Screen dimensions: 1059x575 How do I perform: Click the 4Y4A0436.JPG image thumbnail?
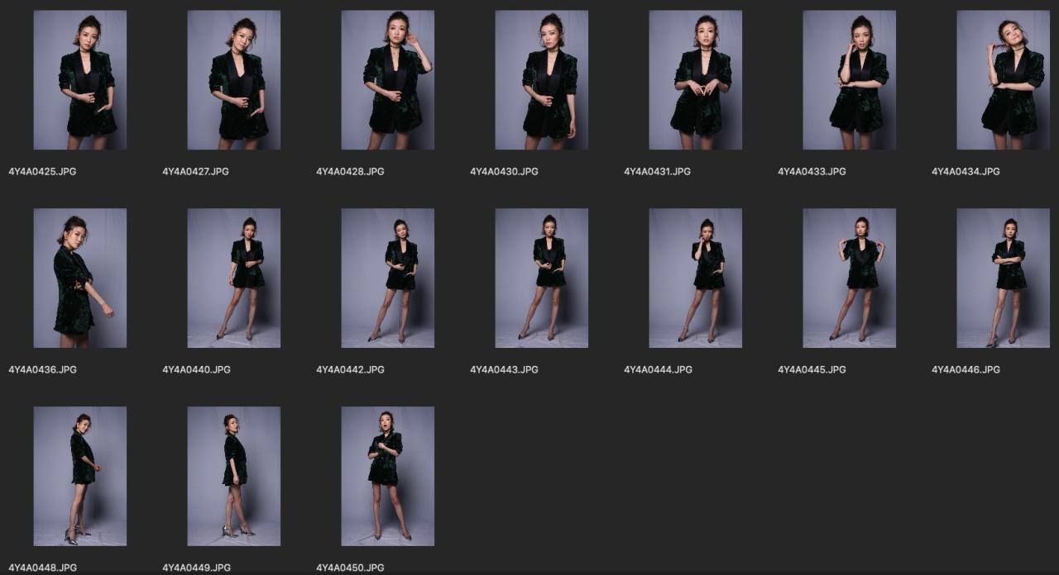click(80, 278)
